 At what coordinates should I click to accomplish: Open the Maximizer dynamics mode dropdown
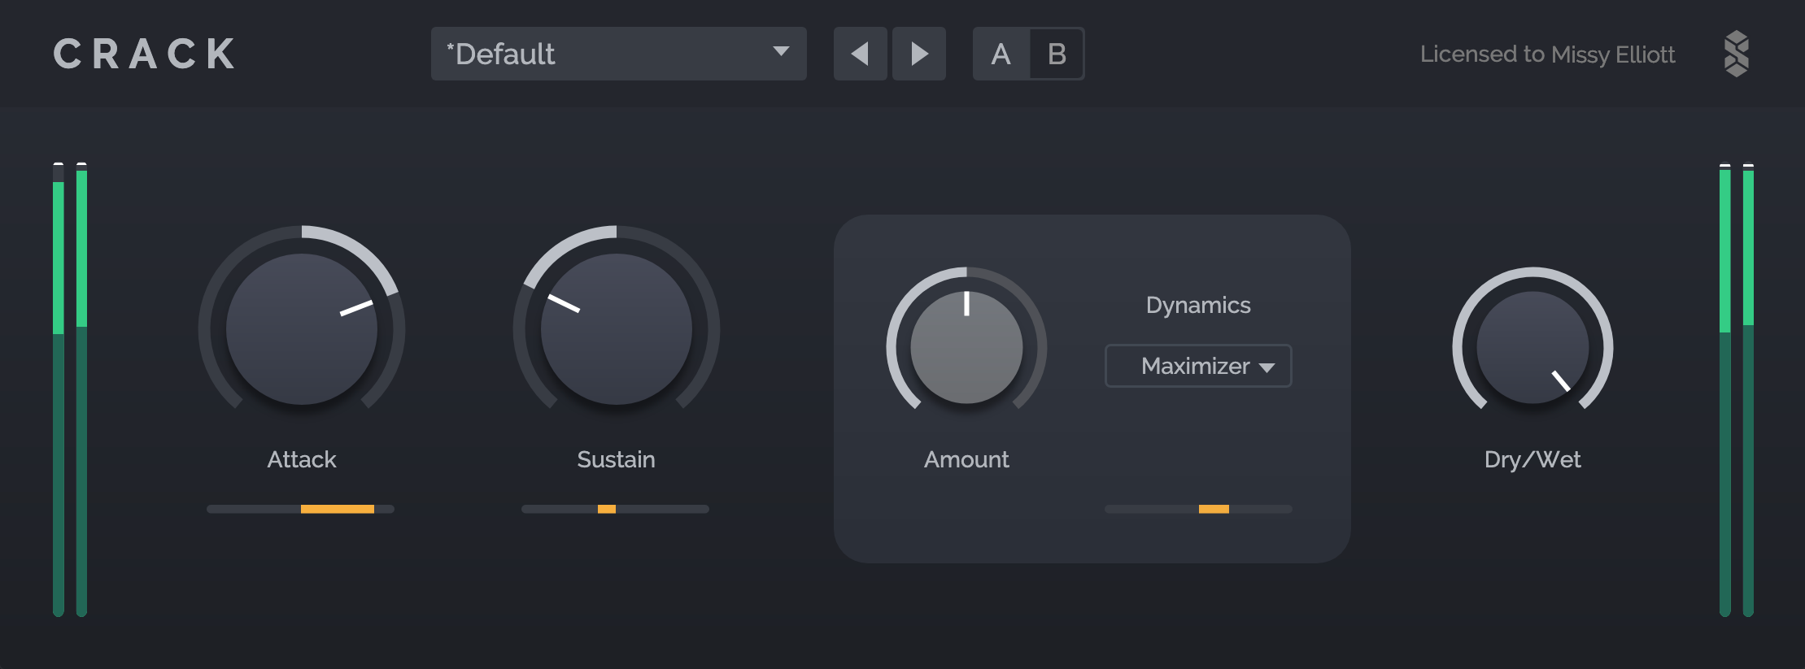coord(1198,366)
